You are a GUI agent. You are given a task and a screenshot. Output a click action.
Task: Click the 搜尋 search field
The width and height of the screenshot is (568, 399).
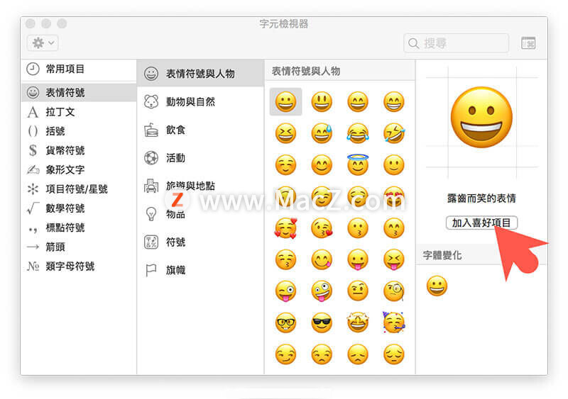(x=456, y=43)
